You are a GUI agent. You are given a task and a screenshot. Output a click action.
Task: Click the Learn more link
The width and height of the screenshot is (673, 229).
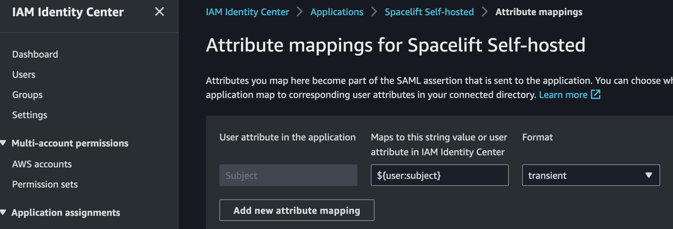tap(563, 95)
